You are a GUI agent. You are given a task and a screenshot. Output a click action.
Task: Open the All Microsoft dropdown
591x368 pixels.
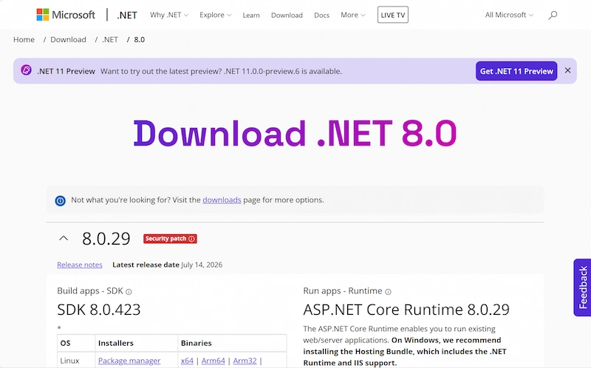[x=509, y=15]
